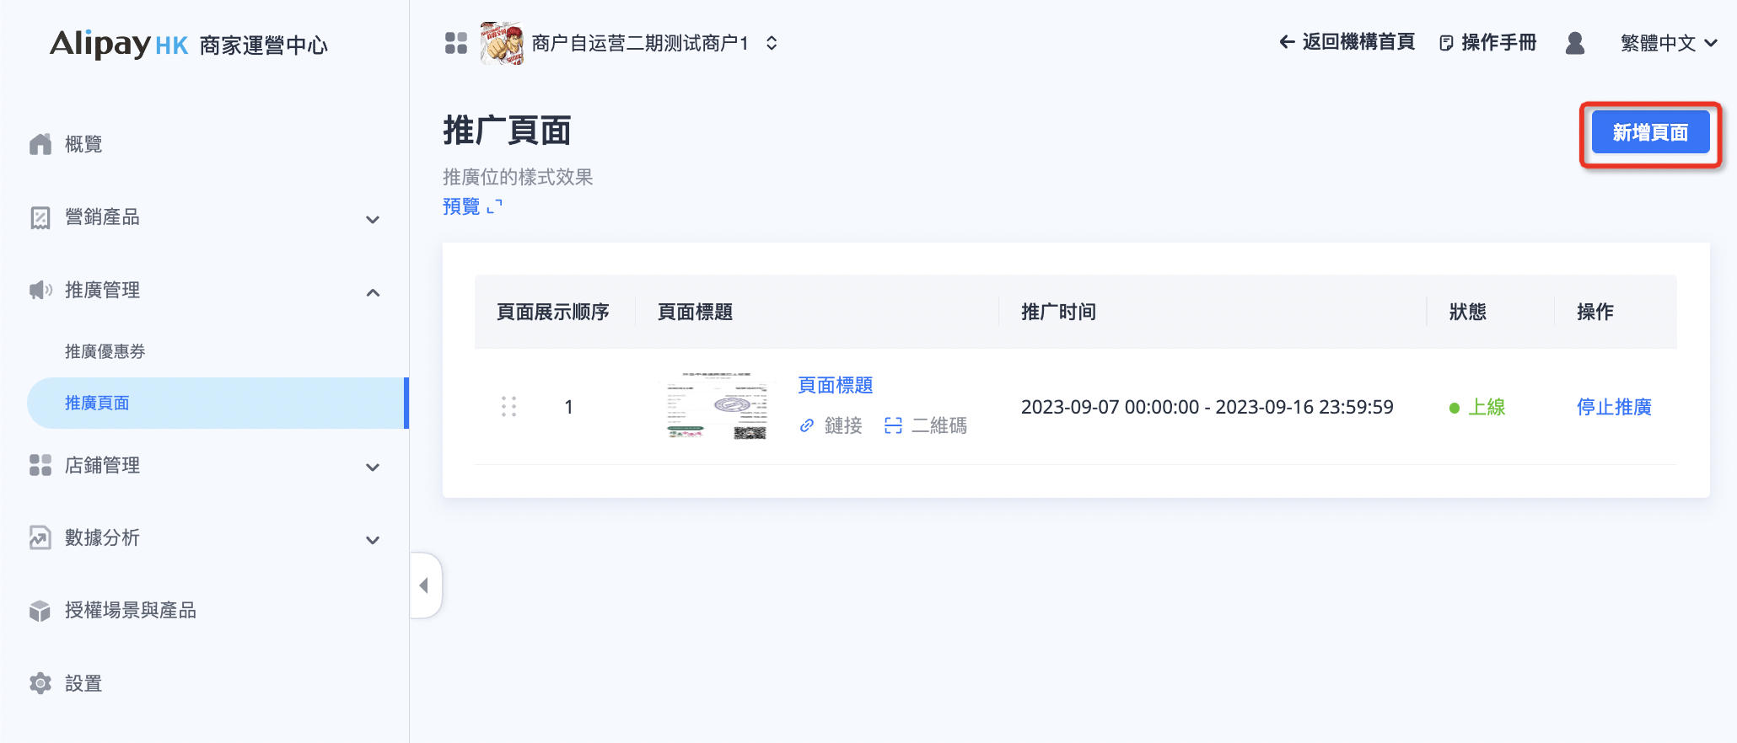Image resolution: width=1737 pixels, height=743 pixels.
Task: Click the 二維碼 QR code icon
Action: tap(893, 425)
